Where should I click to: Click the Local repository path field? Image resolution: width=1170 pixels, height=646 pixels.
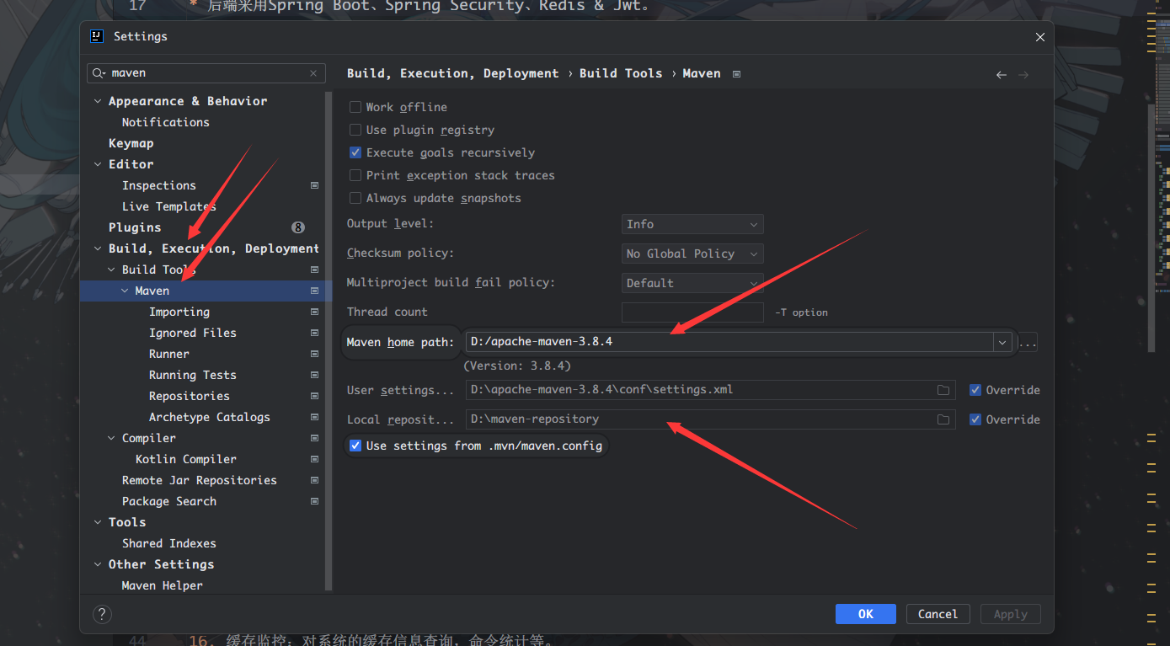tap(699, 419)
